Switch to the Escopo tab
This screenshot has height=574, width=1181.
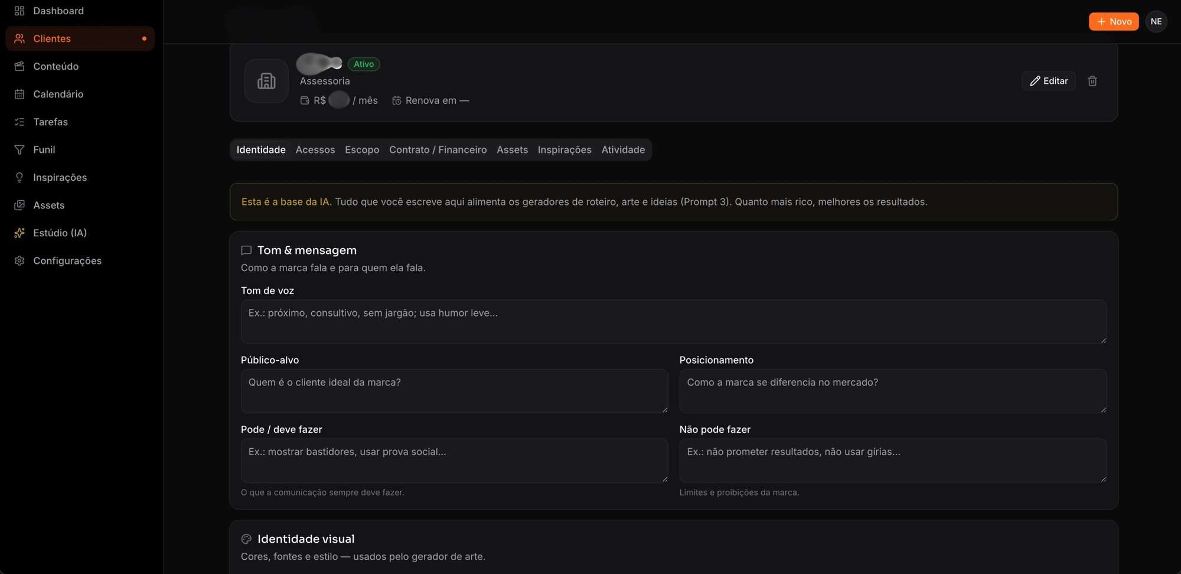click(x=362, y=149)
